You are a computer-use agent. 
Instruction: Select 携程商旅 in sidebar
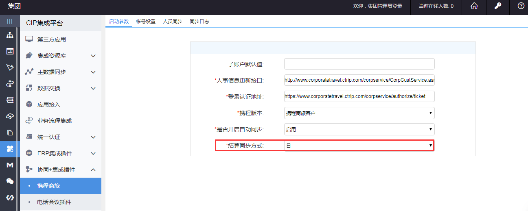tap(61, 186)
